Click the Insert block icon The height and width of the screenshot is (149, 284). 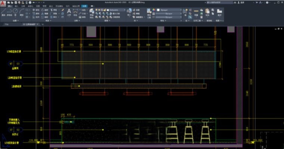(129, 12)
